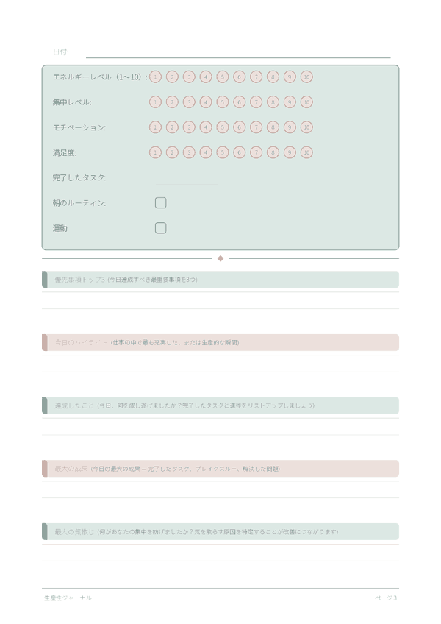Choose 5 on the 集中レベル scale

click(x=223, y=102)
